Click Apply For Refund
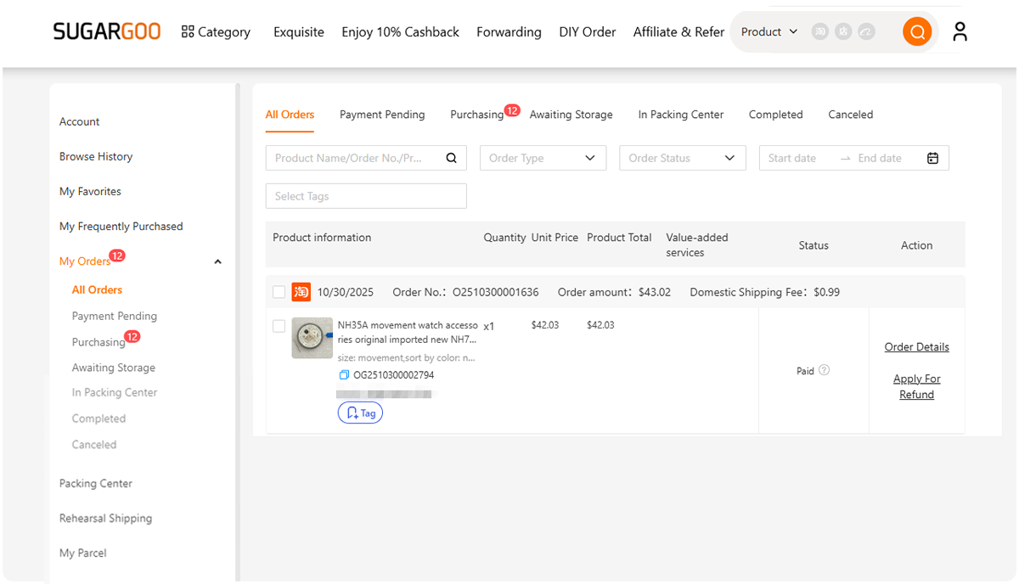This screenshot has width=1019, height=584. click(916, 386)
